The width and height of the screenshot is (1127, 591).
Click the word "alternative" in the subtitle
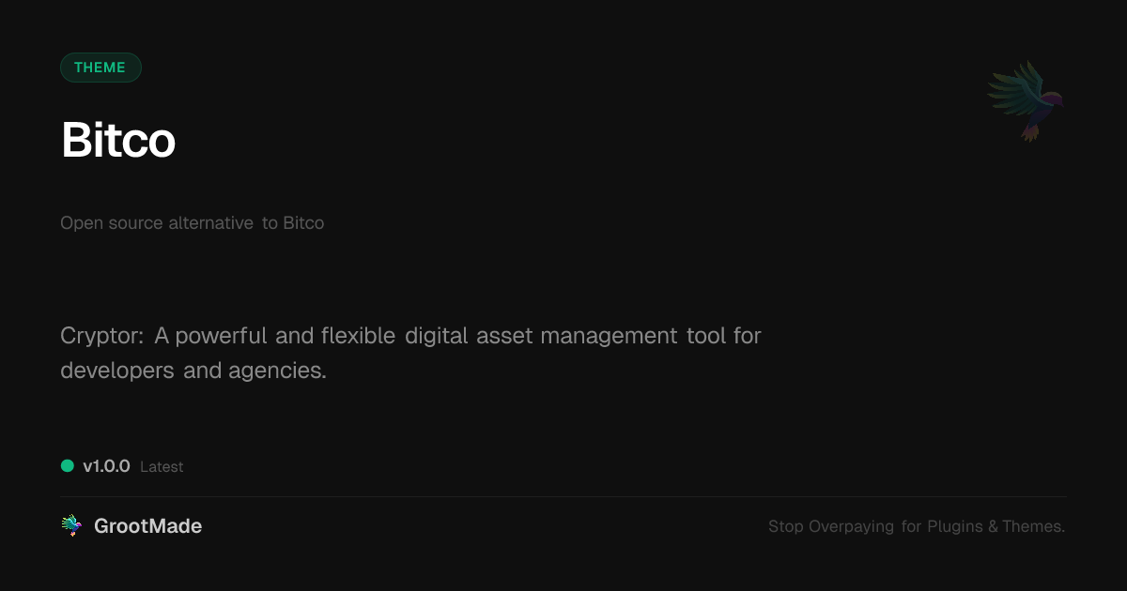pos(210,223)
